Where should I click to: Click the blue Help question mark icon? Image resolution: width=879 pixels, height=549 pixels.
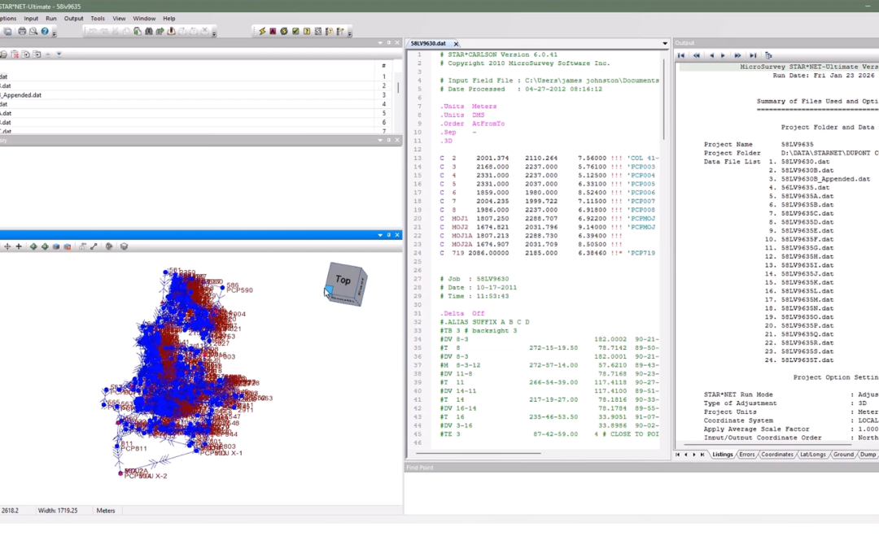click(x=45, y=32)
